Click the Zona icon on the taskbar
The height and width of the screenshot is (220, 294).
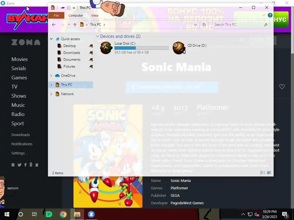coord(91,214)
